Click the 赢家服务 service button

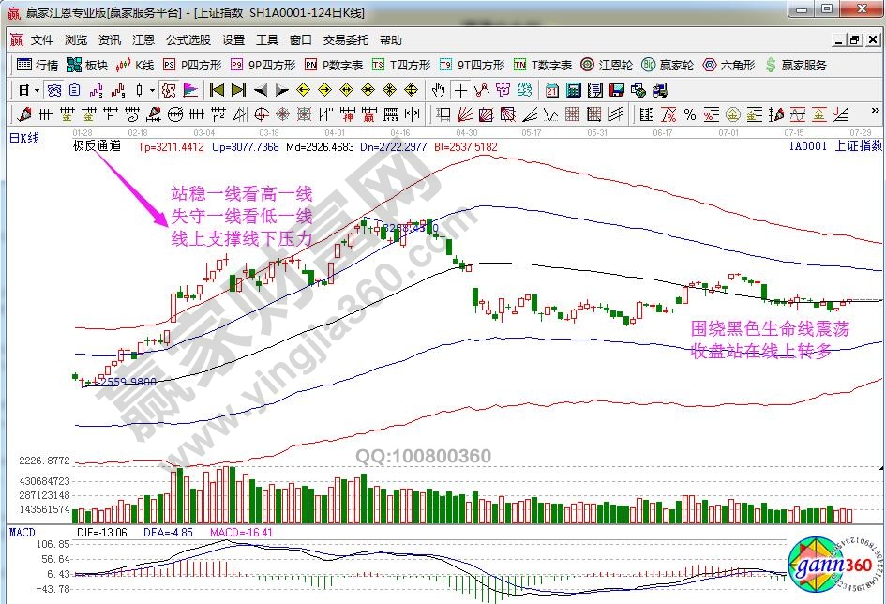[796, 65]
